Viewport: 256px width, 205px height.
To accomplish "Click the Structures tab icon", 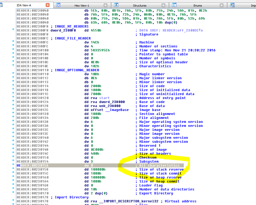I will (x=116, y=5).
